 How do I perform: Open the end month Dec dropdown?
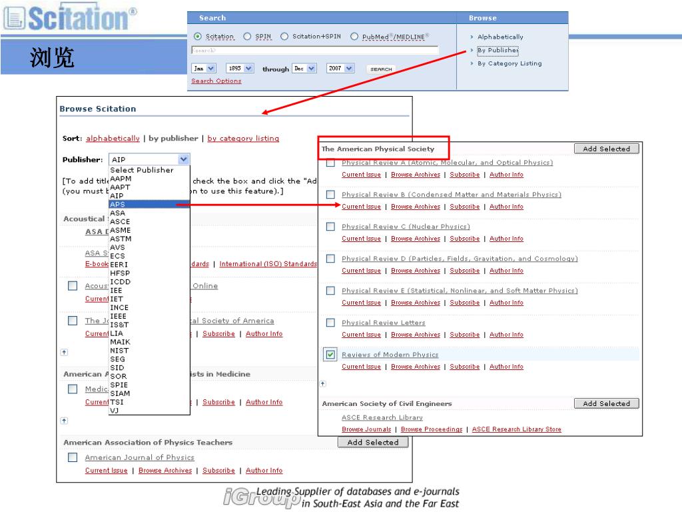click(304, 69)
